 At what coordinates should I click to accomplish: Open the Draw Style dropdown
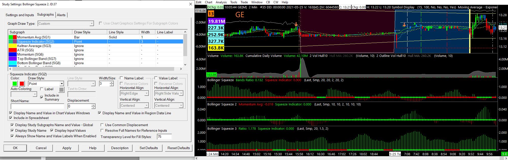tap(61, 84)
